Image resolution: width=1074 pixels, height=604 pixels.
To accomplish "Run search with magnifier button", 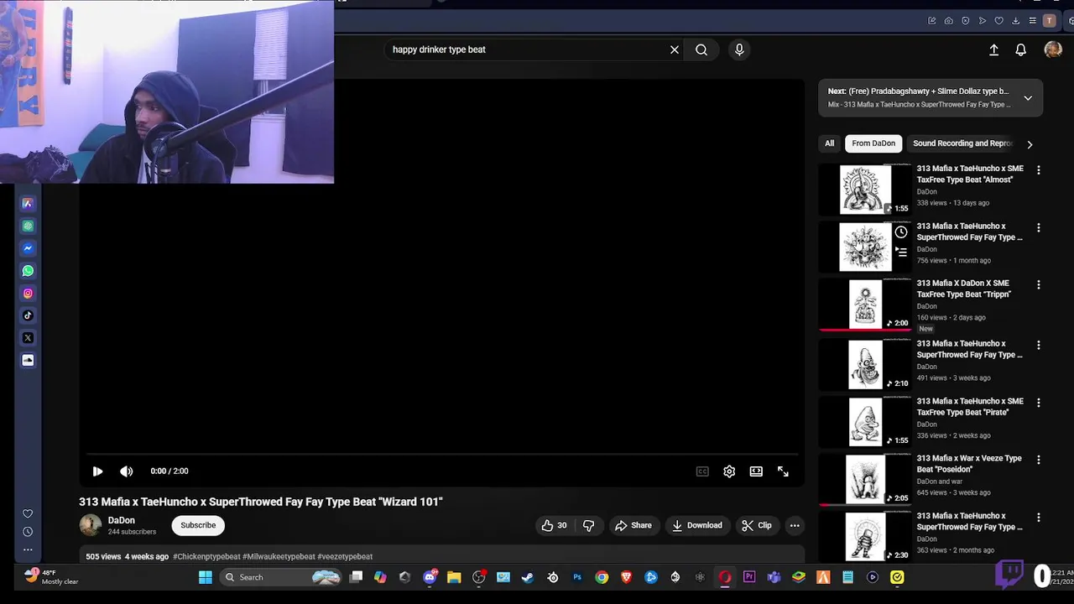I will click(x=701, y=49).
